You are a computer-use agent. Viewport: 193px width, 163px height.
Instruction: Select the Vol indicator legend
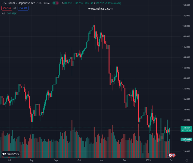[3, 13]
